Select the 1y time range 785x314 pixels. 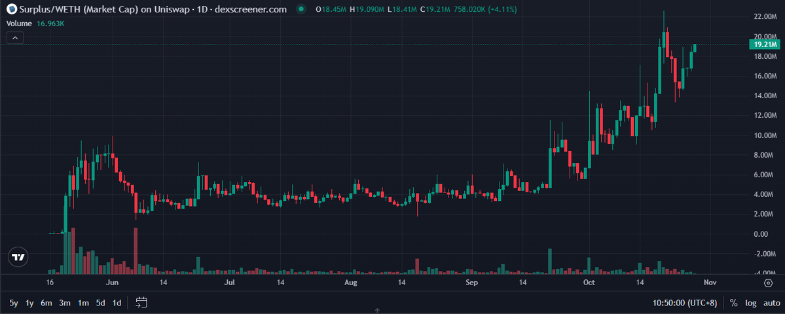(29, 303)
